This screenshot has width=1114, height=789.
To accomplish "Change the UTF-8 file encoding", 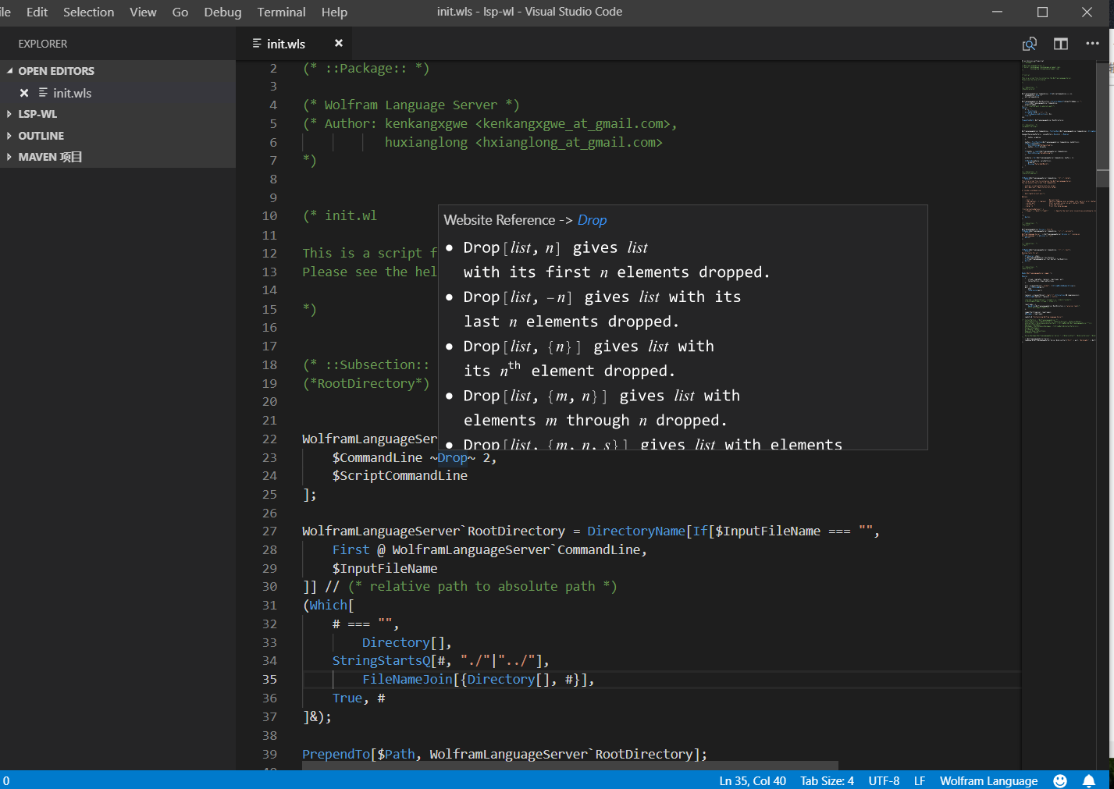I will 884,780.
